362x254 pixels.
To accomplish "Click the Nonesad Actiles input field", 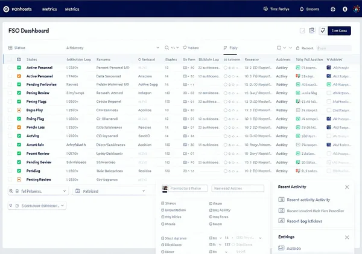I will point(238,188).
